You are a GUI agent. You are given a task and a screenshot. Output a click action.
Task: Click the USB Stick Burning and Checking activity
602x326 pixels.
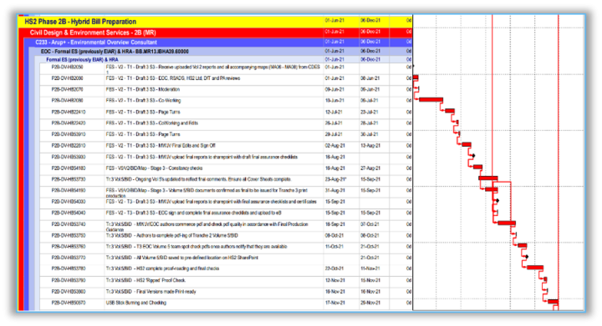(136, 303)
